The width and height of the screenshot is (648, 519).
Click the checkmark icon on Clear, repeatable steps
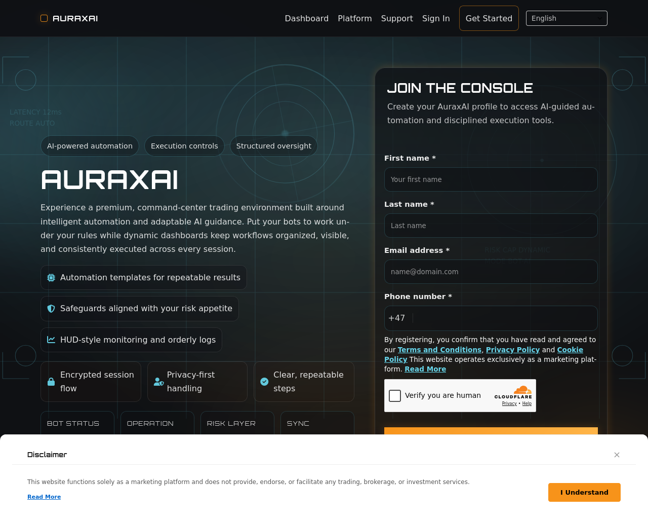coord(264,382)
